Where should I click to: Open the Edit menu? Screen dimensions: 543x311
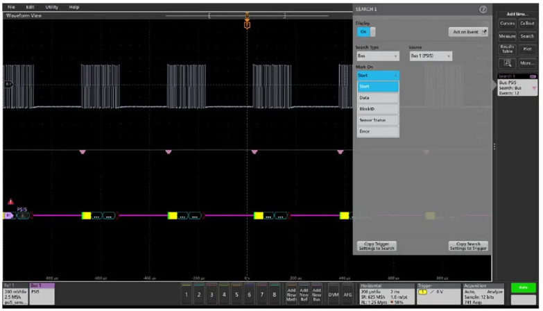30,7
